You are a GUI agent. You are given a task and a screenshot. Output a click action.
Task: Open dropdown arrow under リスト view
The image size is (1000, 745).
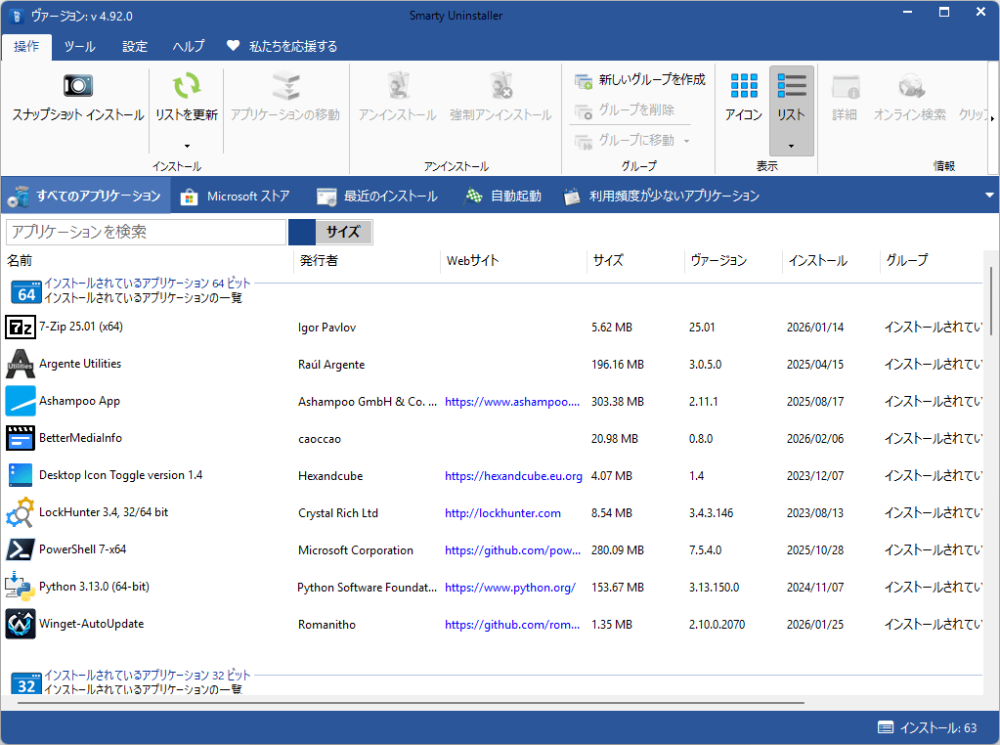tap(791, 146)
